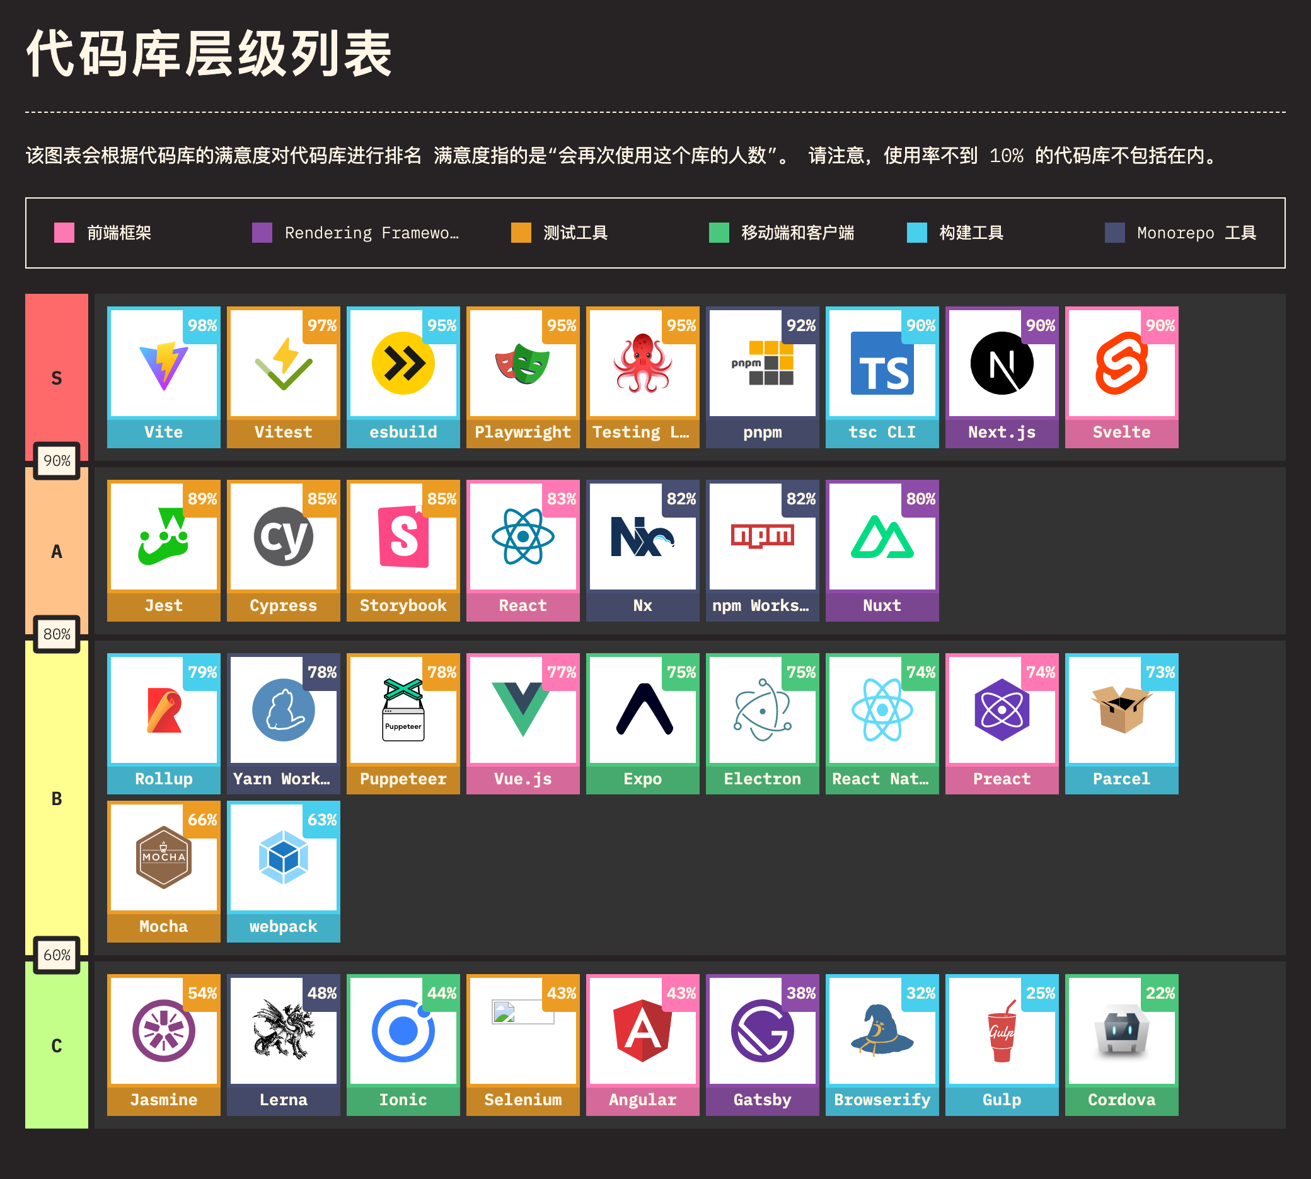
Task: Click the Nuxt logo tile
Action: click(882, 538)
